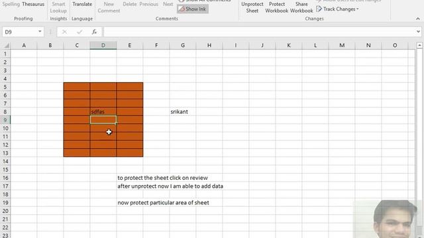
Task: Expand the formula bar arrow
Action: [x=418, y=32]
